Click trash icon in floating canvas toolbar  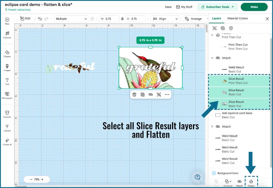point(134,95)
